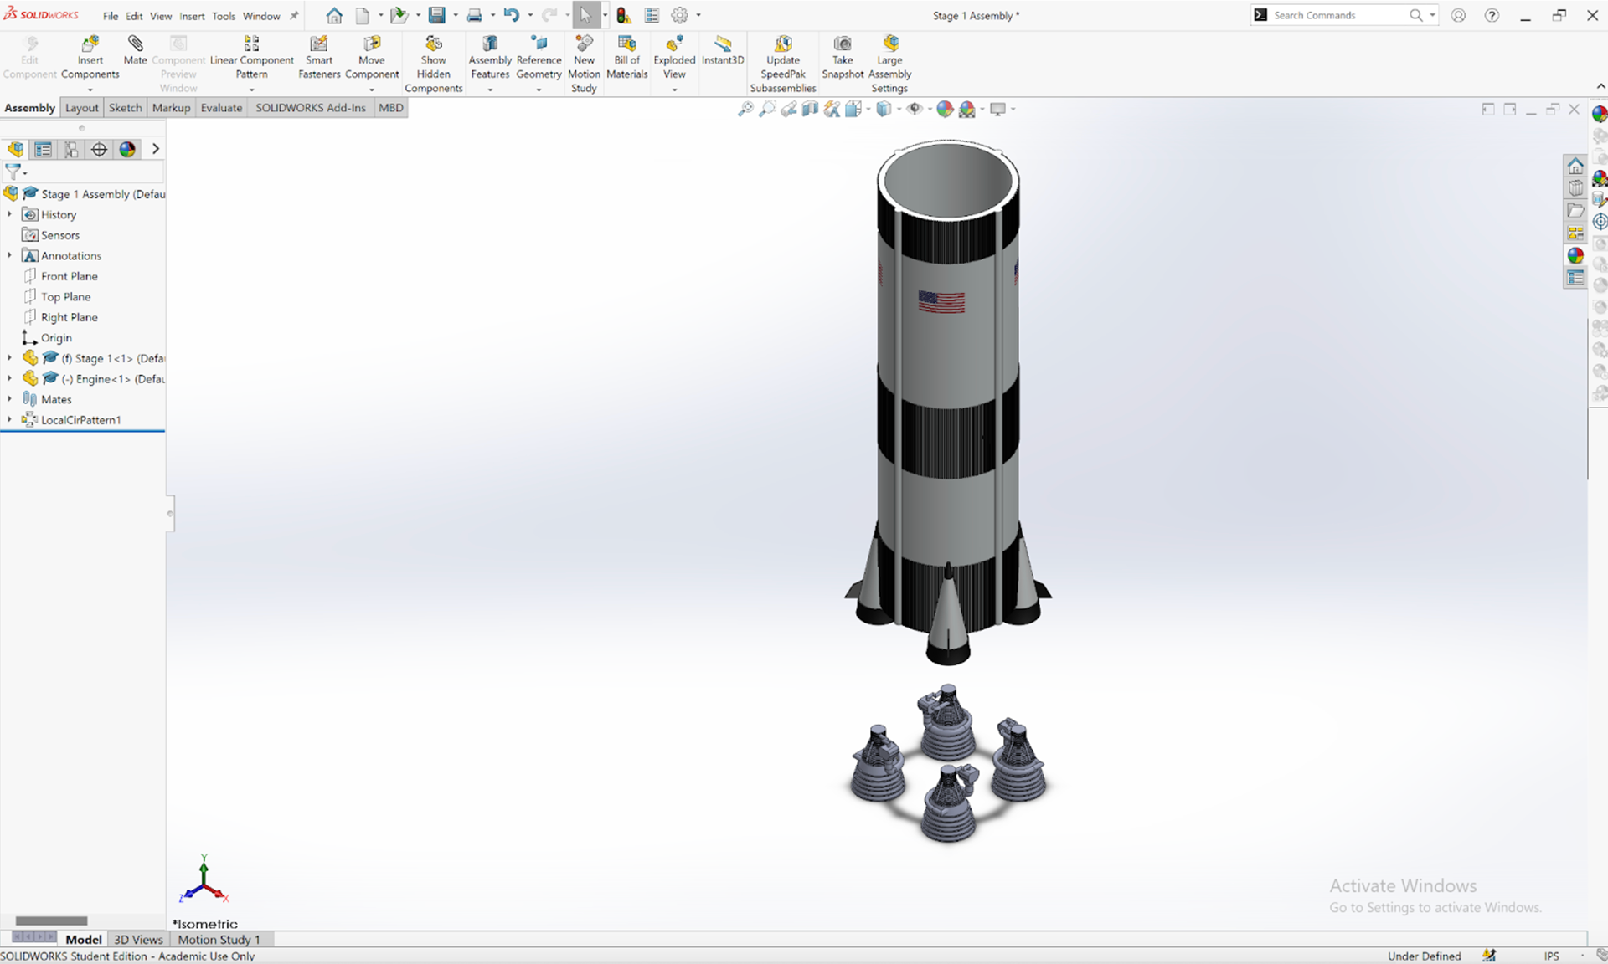Click the Undo icon
The width and height of the screenshot is (1608, 964).
point(511,15)
